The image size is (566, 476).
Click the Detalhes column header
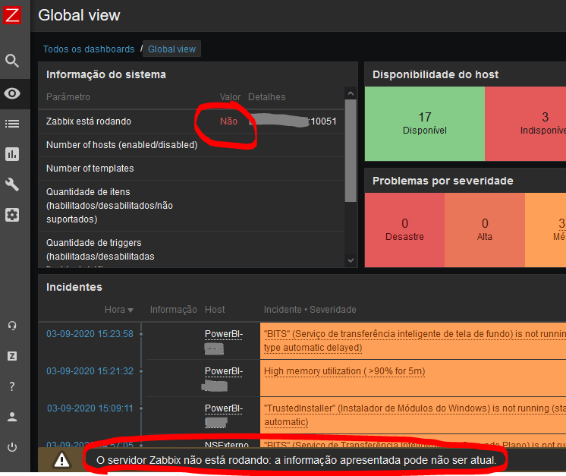267,96
